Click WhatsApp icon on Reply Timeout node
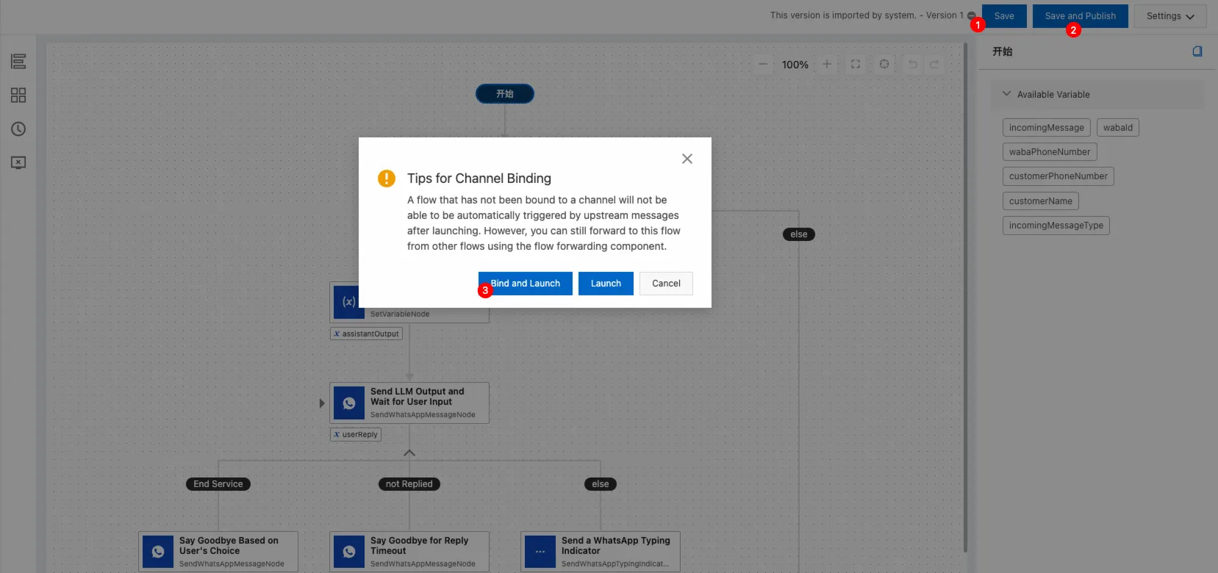Screen dimensions: 1218x573 pos(349,552)
